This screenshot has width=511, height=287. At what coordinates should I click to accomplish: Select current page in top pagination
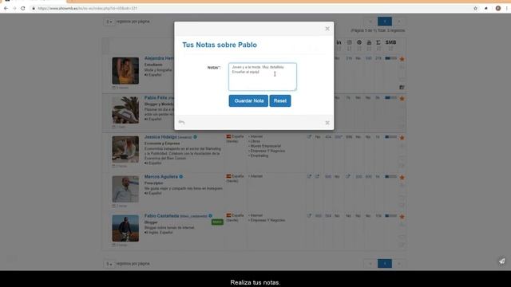tap(385, 22)
